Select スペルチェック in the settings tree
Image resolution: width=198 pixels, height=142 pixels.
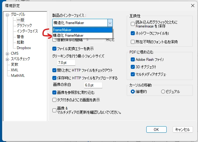[20, 59]
